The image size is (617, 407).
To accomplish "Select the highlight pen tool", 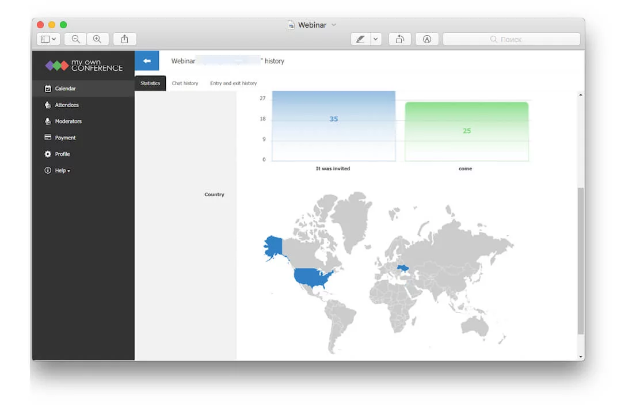I will (360, 39).
